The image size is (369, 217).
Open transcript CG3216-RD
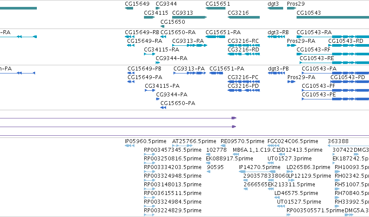(243, 50)
